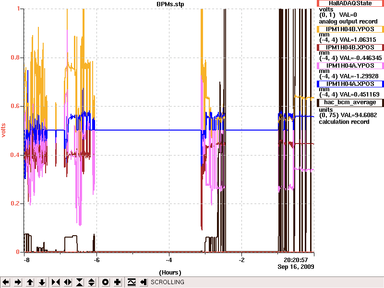Image resolution: width=384 pixels, height=288 pixels.
Task: Click the pan right arrow button
Action: pyautogui.click(x=18, y=282)
